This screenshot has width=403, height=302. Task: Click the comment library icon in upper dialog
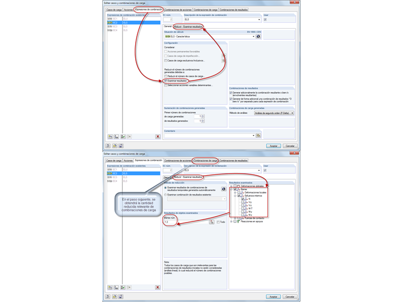[258, 135]
